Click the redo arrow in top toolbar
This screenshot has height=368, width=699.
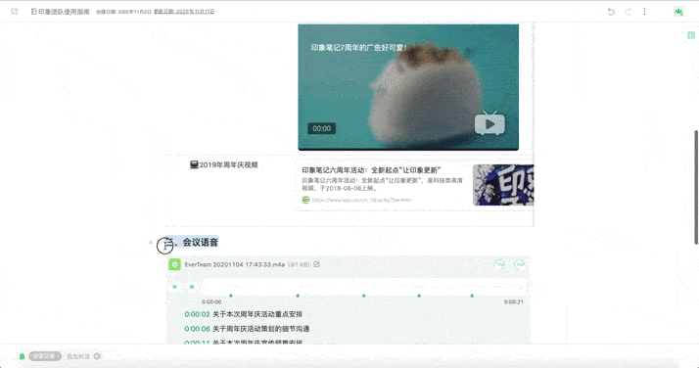click(x=628, y=12)
